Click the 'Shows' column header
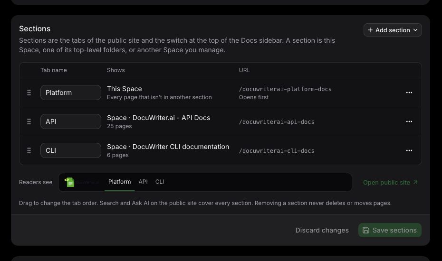The image size is (442, 261). click(x=115, y=70)
